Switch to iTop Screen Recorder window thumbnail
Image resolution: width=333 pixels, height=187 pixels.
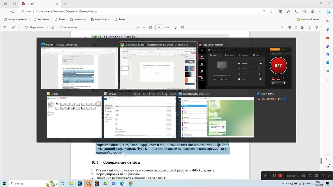click(x=245, y=65)
